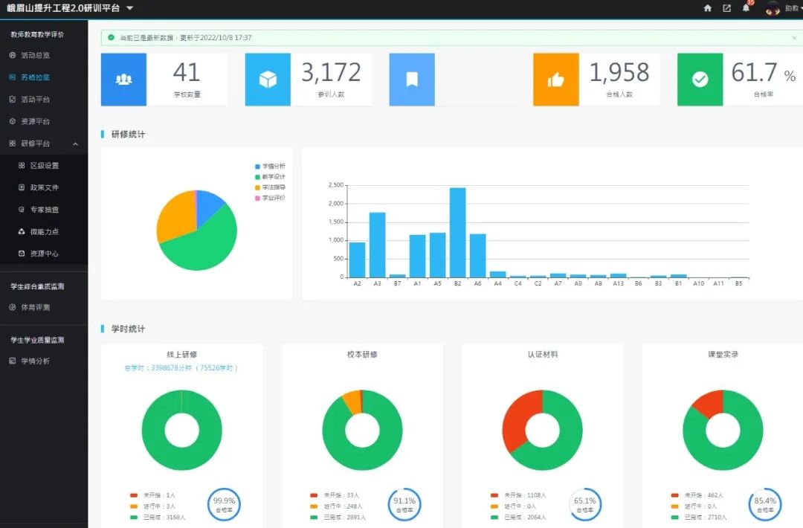Viewport: 803px width, 528px height.
Task: Open the 助教 user dropdown menu
Action: (x=793, y=8)
